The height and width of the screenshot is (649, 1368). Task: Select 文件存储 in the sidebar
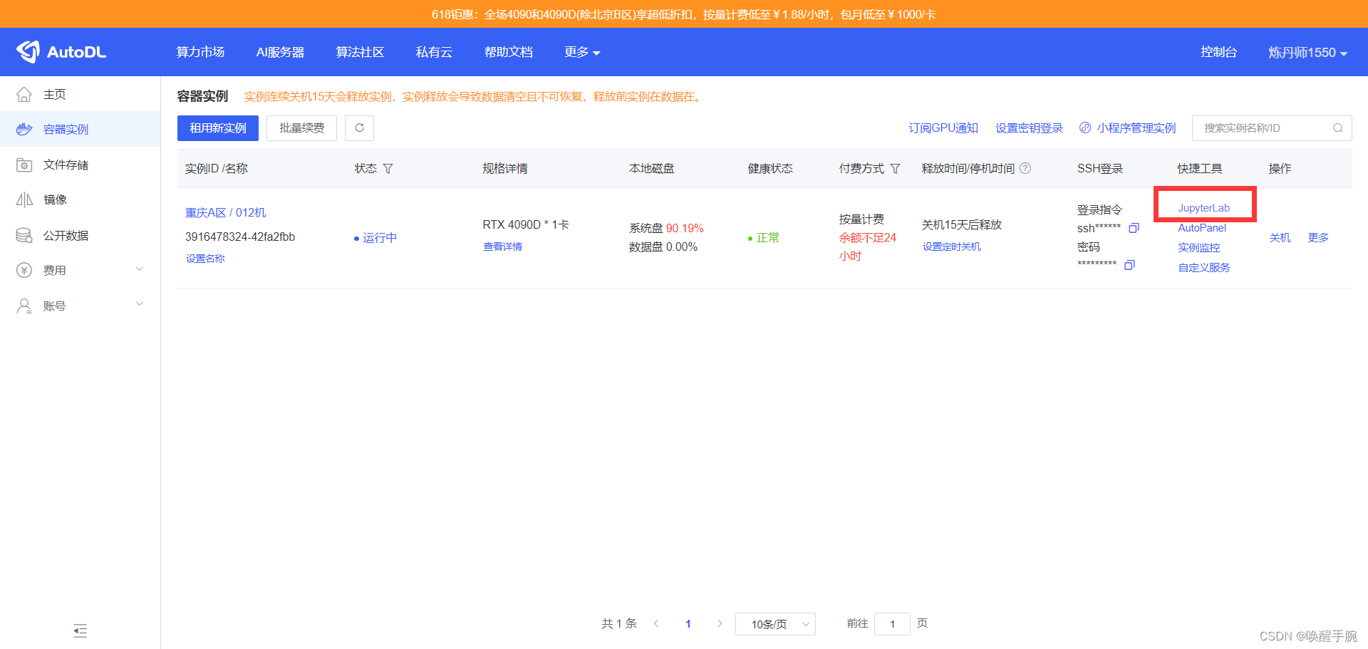(80, 165)
